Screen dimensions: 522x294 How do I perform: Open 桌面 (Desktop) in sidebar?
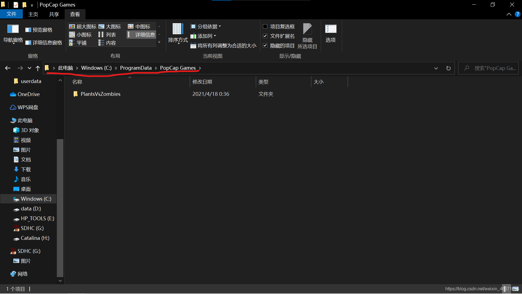click(x=22, y=189)
